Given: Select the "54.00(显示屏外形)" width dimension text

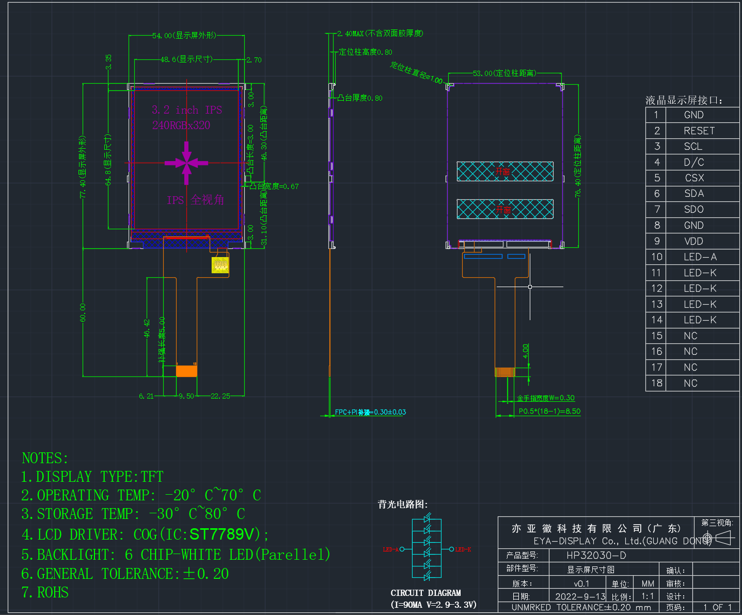Looking at the screenshot, I should tap(184, 36).
